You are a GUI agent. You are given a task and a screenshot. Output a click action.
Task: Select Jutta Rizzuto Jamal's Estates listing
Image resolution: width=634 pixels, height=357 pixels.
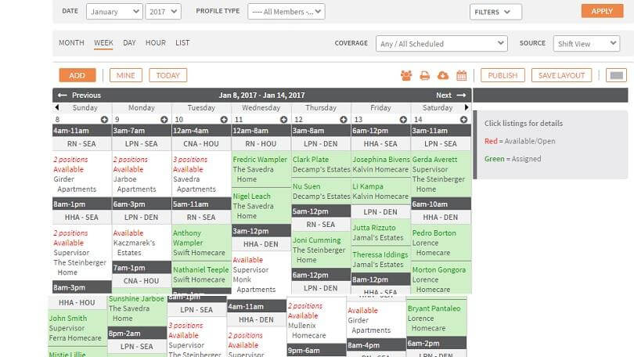tap(381, 233)
